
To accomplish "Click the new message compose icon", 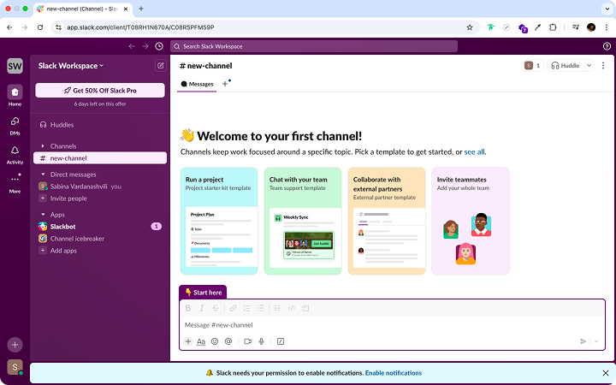I will point(160,65).
